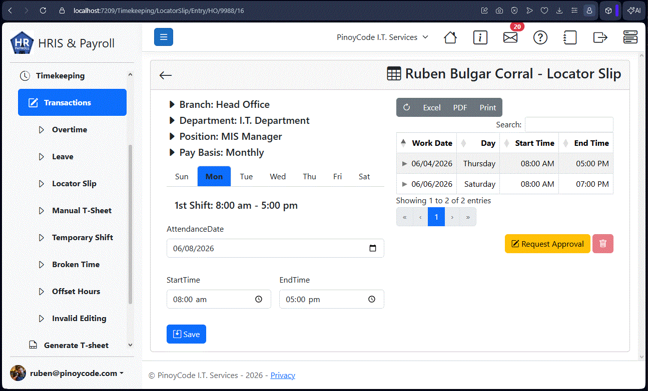Screen dimensions: 648x391
Task: Sort the table by Work Date column
Action: [426, 143]
